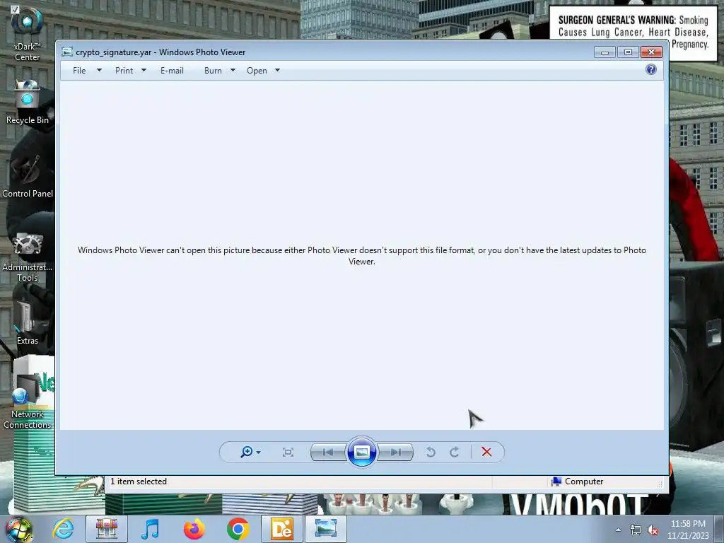Go to the previous picture
This screenshot has width=724, height=543.
pyautogui.click(x=328, y=452)
